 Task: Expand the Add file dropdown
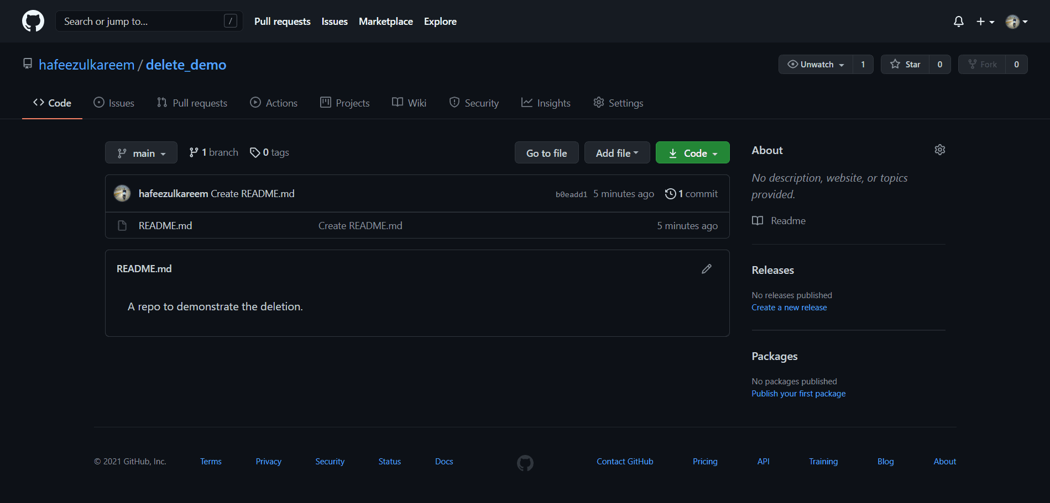[617, 152]
